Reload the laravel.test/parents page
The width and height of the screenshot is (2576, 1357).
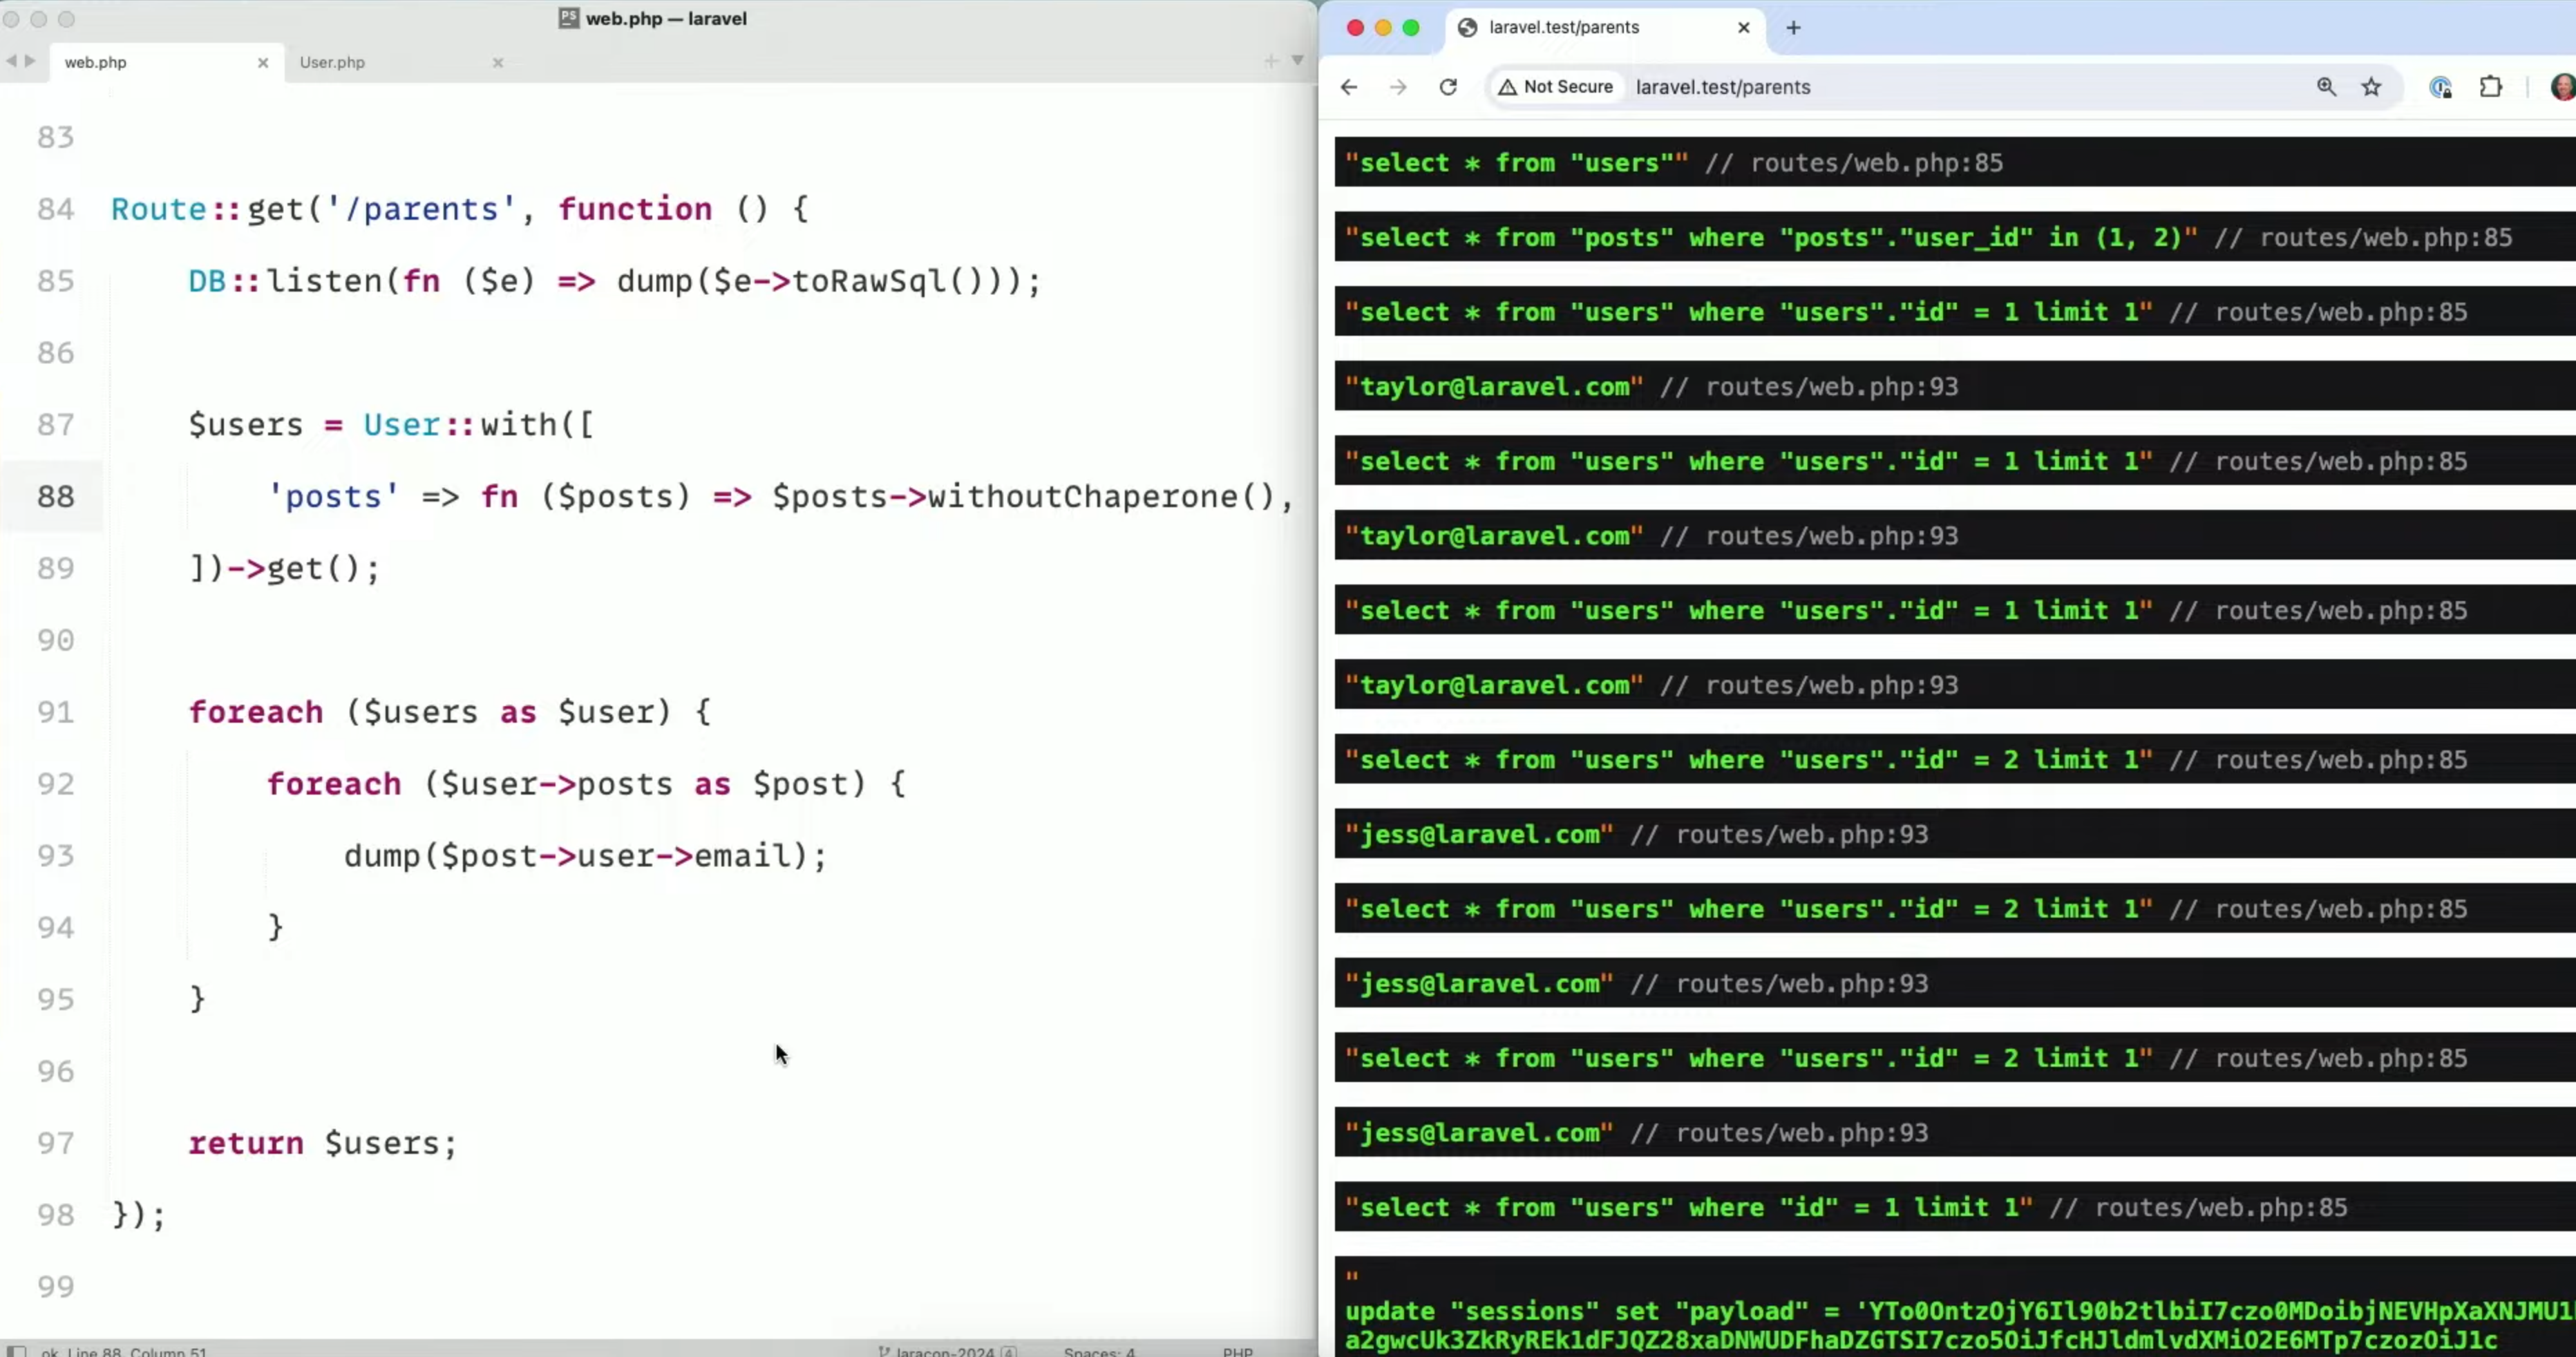(x=1448, y=87)
